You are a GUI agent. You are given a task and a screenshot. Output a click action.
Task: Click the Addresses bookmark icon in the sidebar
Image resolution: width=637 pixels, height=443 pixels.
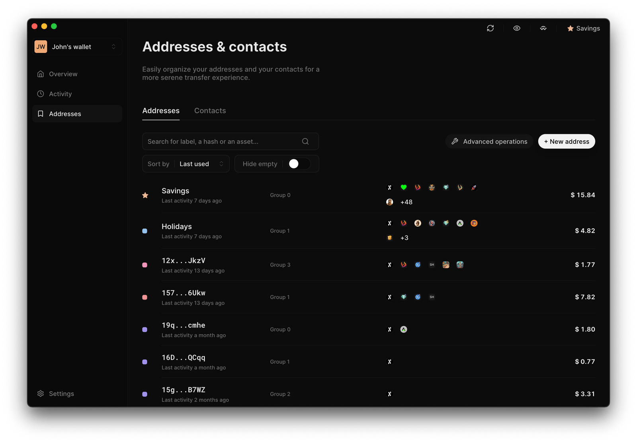pos(41,114)
